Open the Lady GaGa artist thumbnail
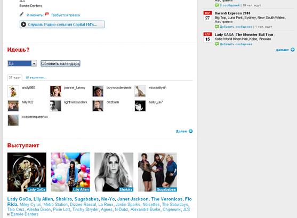Screen dimensions: 297x218 (x=27, y=172)
